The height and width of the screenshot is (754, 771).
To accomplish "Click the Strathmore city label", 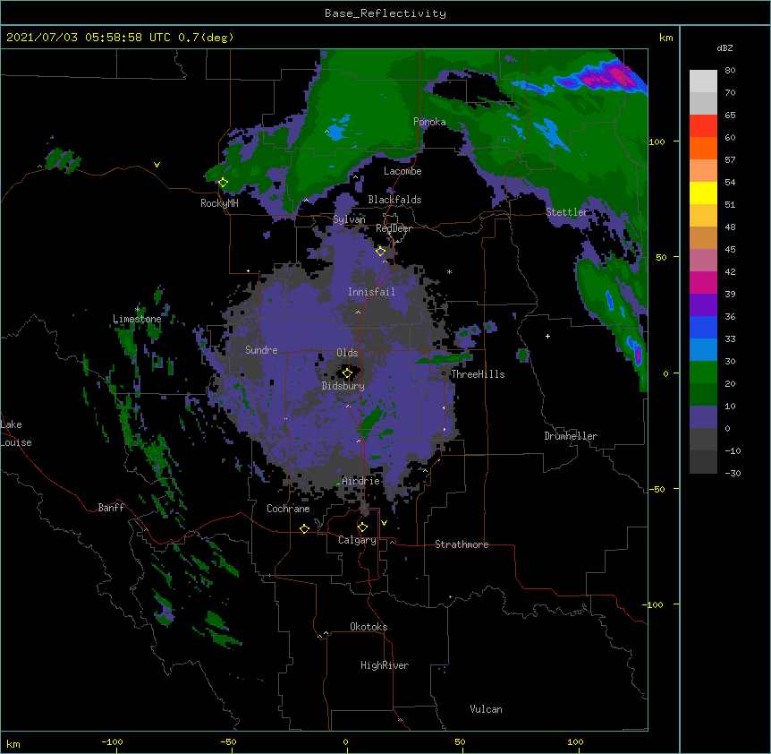I will (x=462, y=544).
